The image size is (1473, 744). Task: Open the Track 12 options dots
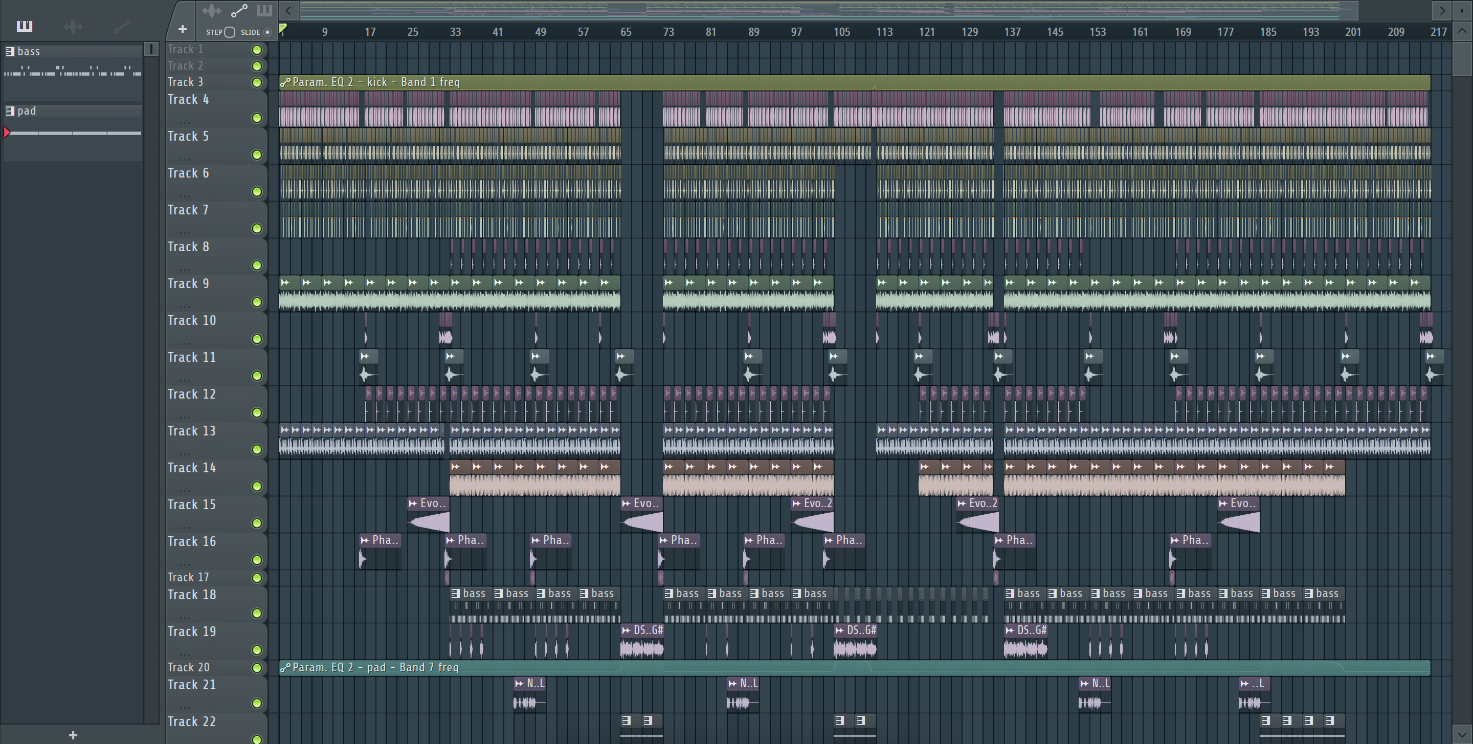[185, 417]
